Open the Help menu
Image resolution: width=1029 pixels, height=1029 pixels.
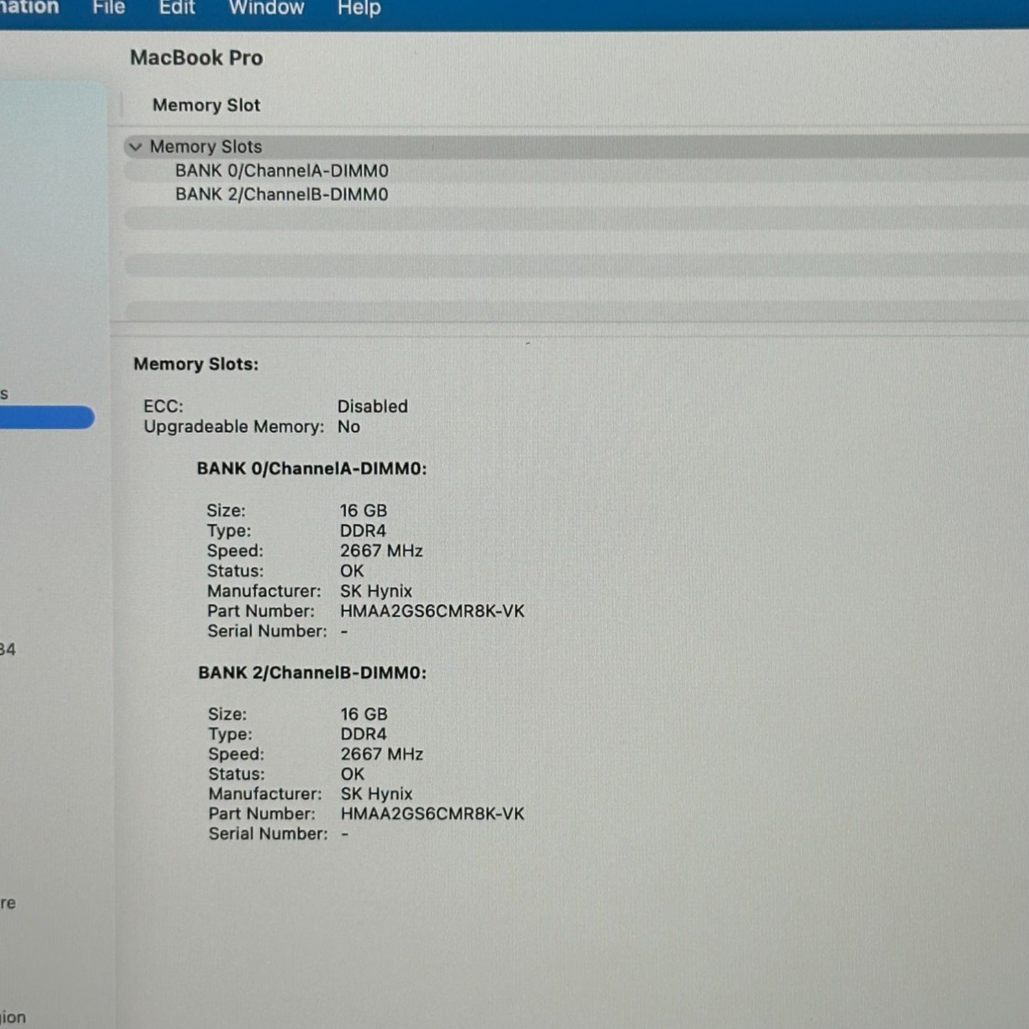[x=357, y=8]
